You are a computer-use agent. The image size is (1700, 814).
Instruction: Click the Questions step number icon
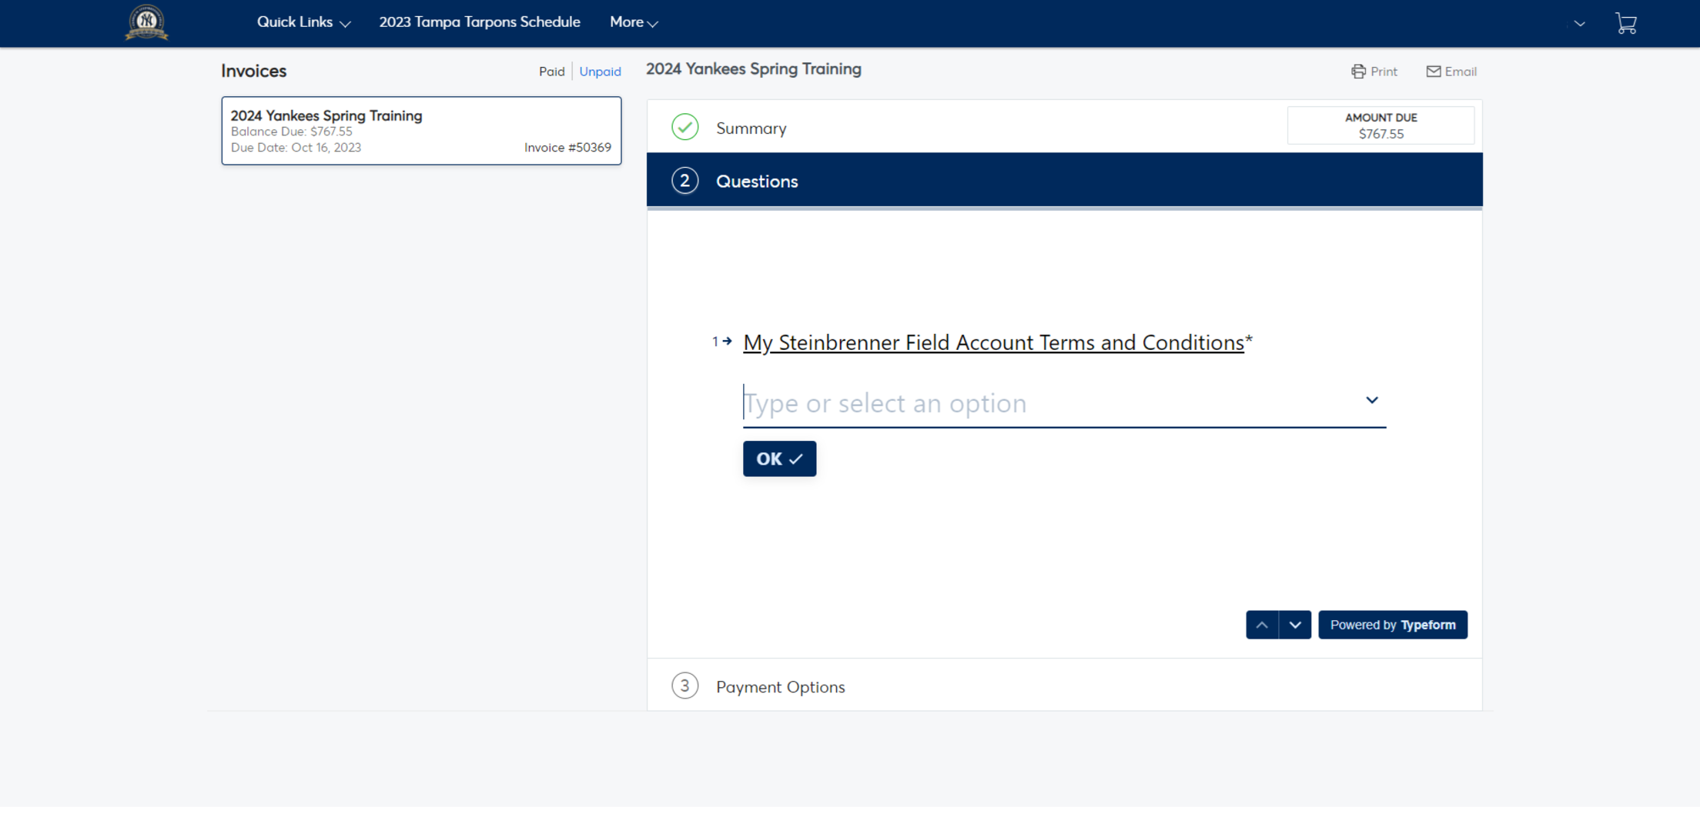click(x=685, y=181)
